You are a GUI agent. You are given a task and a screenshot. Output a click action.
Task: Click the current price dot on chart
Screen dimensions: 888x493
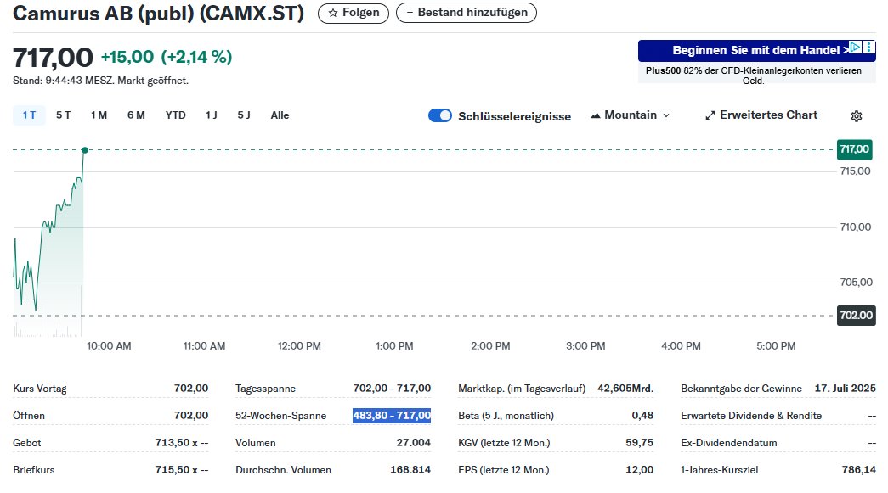85,150
